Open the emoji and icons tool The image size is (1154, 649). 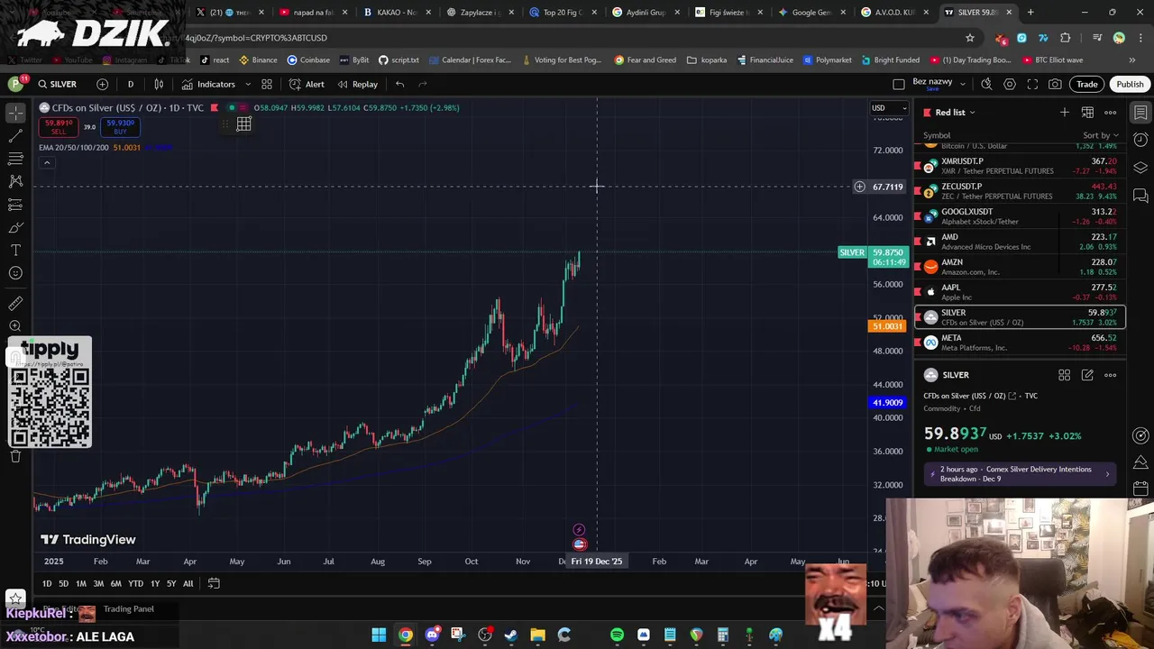(x=15, y=273)
